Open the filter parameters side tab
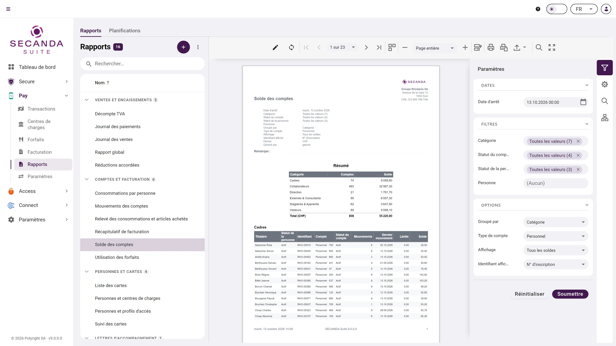The image size is (616, 346). pos(605,68)
